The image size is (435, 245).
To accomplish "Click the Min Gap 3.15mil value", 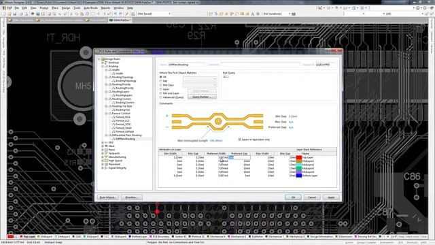I will click(293, 116).
